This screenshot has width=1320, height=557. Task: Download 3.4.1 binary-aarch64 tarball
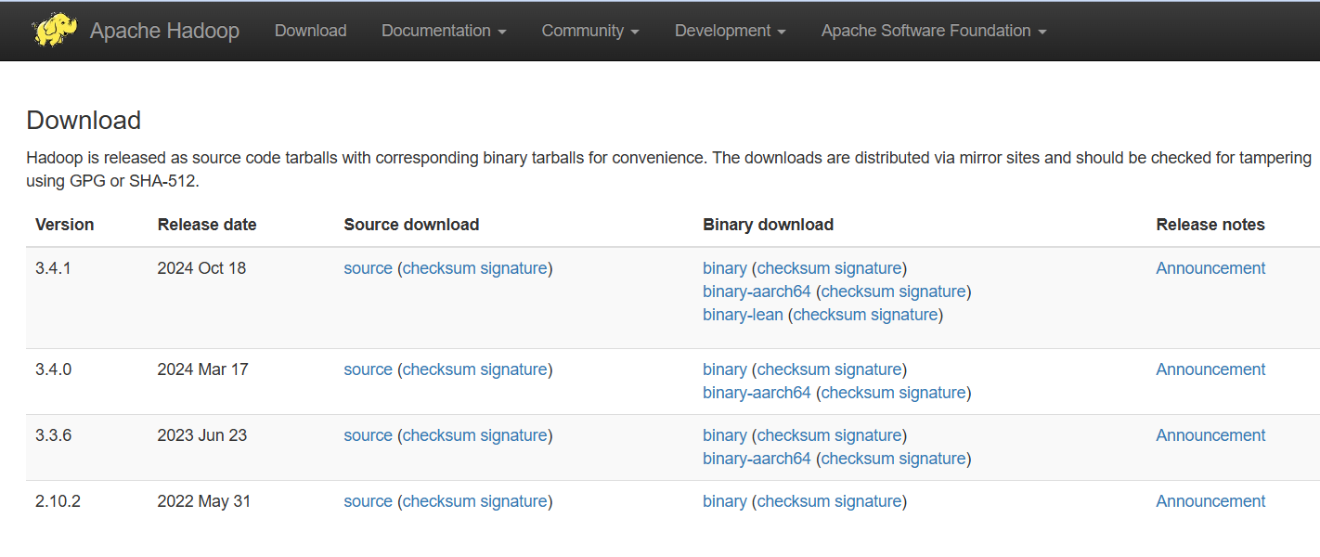point(757,291)
